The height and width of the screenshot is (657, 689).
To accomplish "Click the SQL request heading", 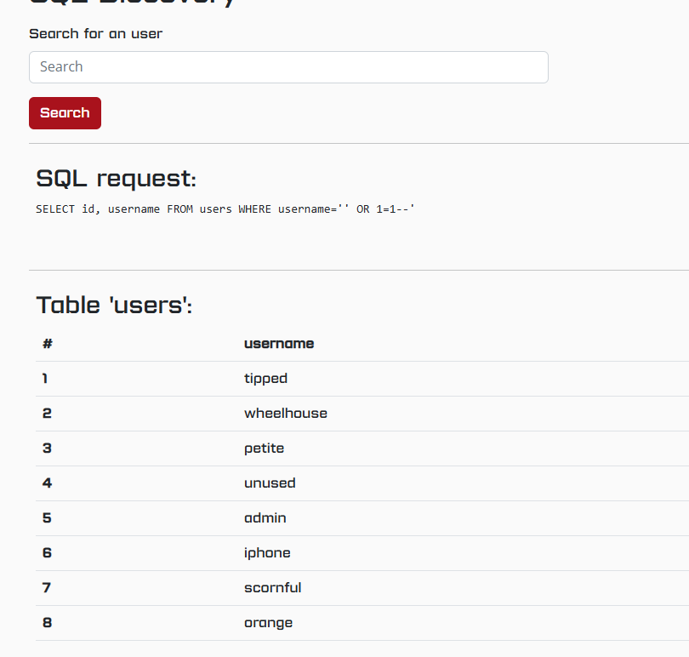I will click(116, 179).
